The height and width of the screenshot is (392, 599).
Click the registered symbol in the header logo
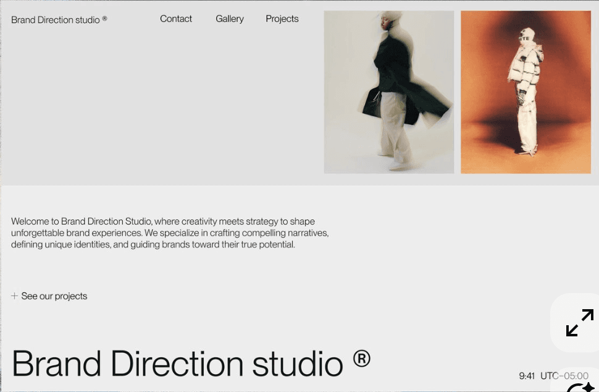[x=105, y=18]
